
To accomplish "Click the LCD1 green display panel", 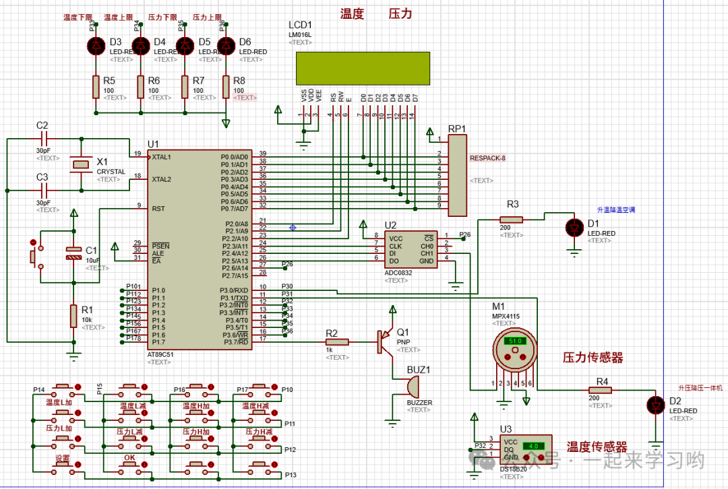I will 363,68.
